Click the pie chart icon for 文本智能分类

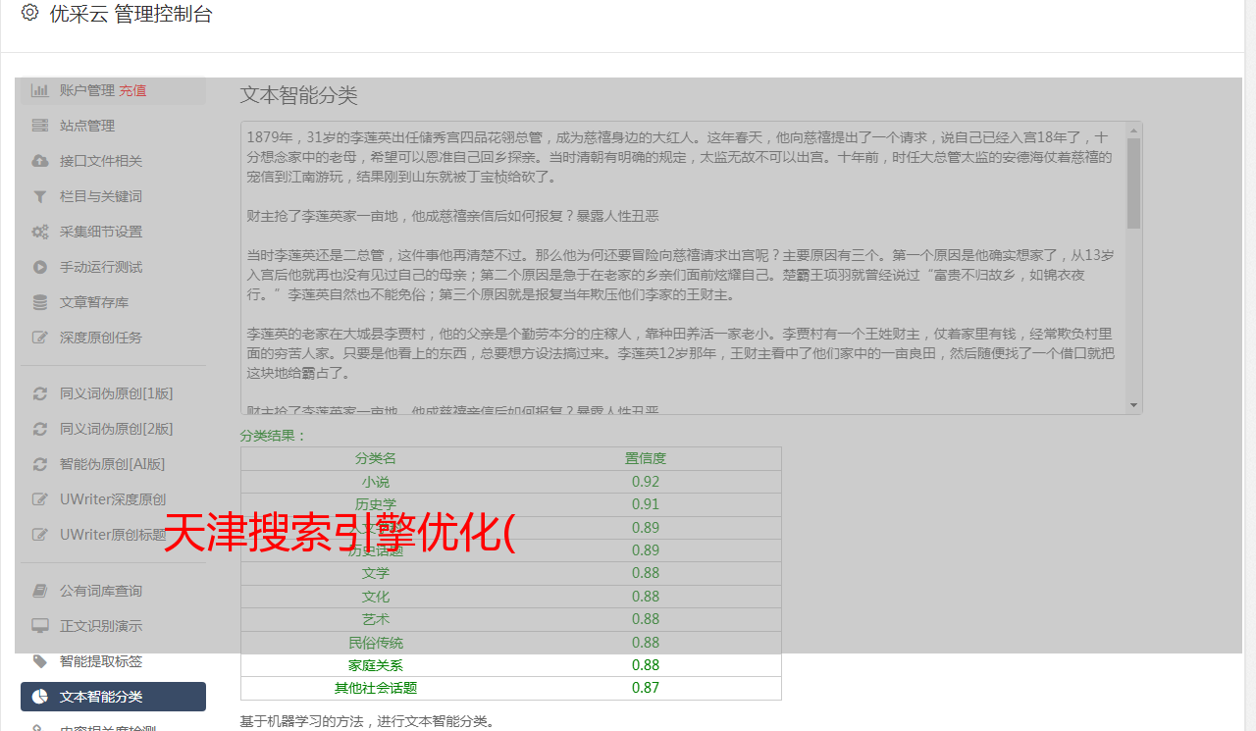tap(39, 697)
